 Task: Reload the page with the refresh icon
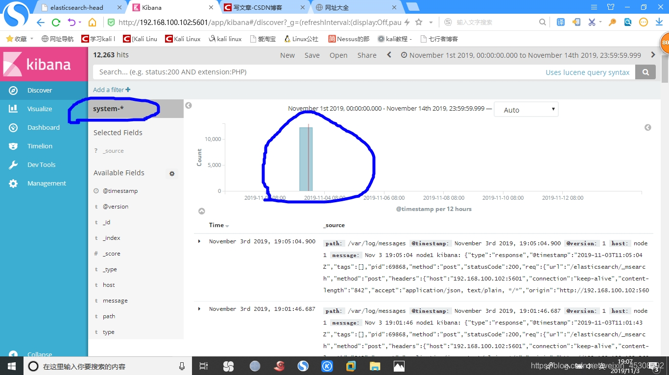[56, 23]
